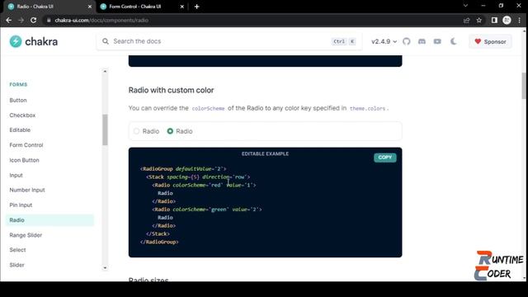The height and width of the screenshot is (297, 528).
Task: Go forward in browser history
Action: [x=21, y=20]
